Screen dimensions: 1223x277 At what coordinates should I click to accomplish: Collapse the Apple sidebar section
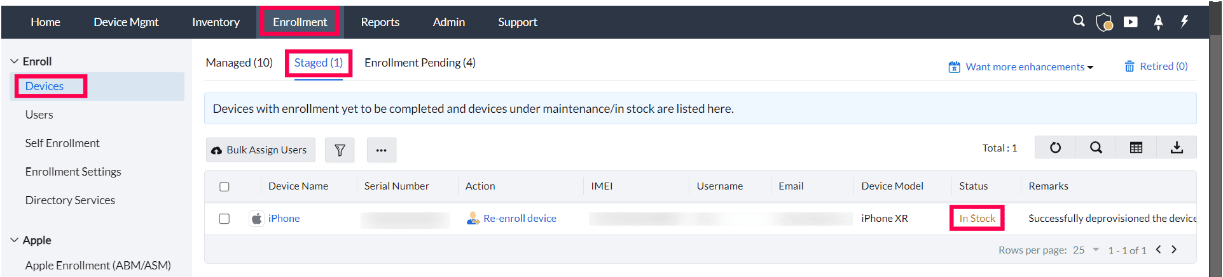coord(15,240)
